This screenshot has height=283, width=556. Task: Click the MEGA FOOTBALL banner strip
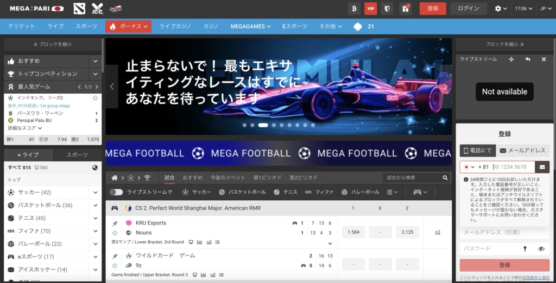click(x=279, y=153)
